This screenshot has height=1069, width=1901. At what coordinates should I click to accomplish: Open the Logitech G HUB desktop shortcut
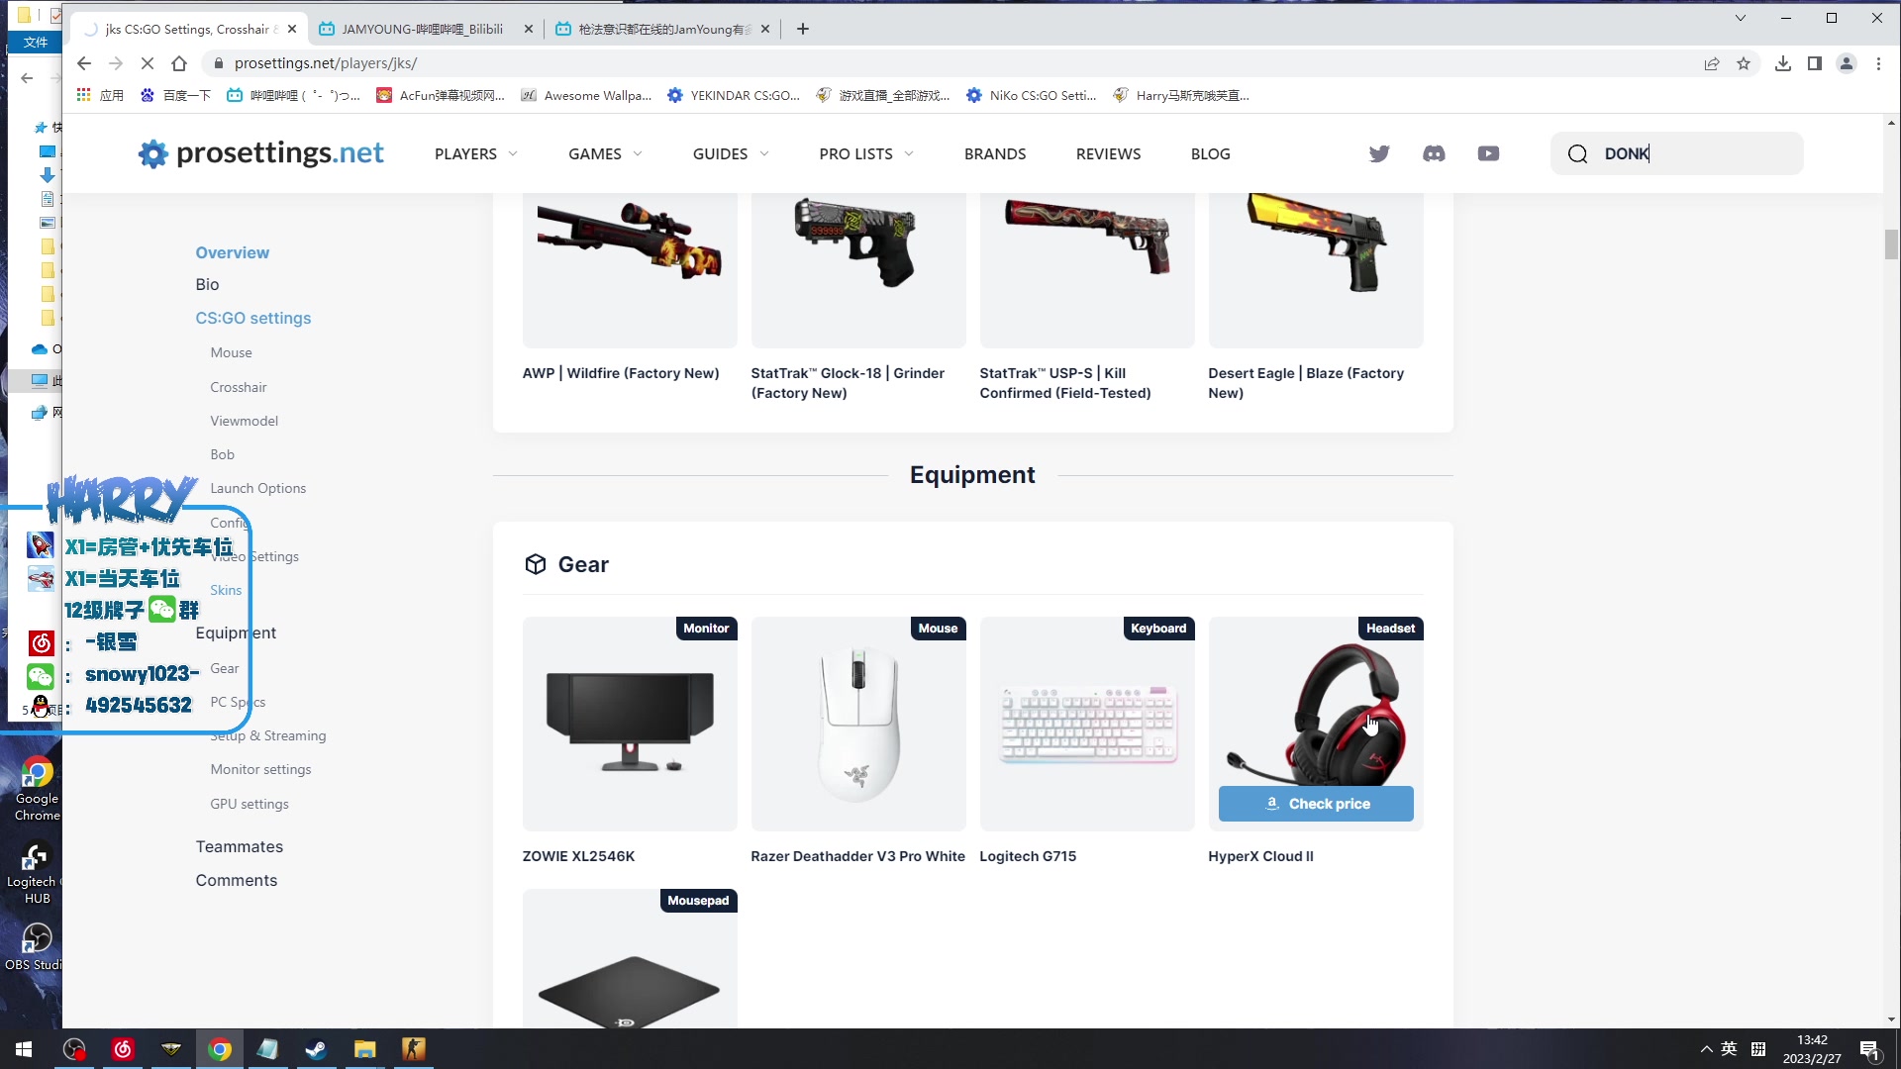coord(36,871)
